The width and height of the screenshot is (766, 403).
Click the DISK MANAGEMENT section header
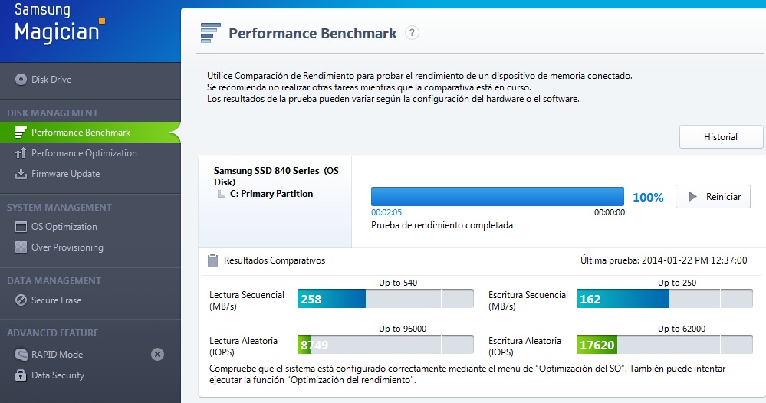tap(52, 113)
